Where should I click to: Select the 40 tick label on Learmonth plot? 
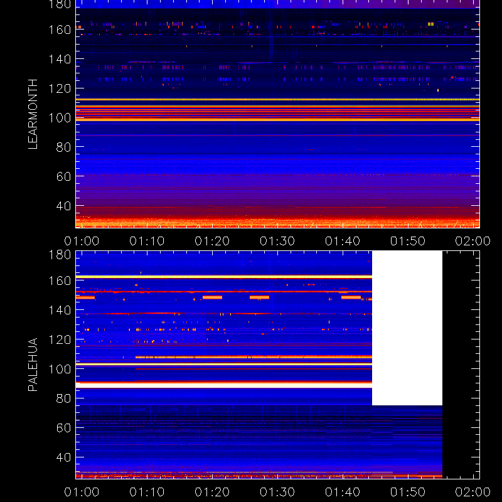click(x=63, y=206)
